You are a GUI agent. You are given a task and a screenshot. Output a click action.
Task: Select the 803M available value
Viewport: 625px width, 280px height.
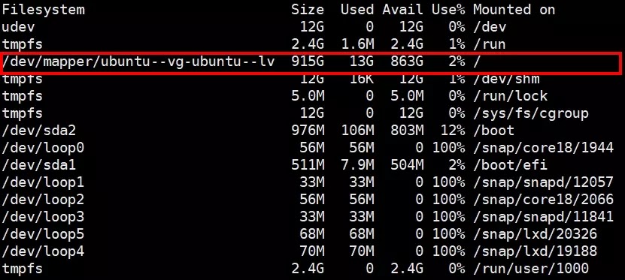(x=407, y=131)
